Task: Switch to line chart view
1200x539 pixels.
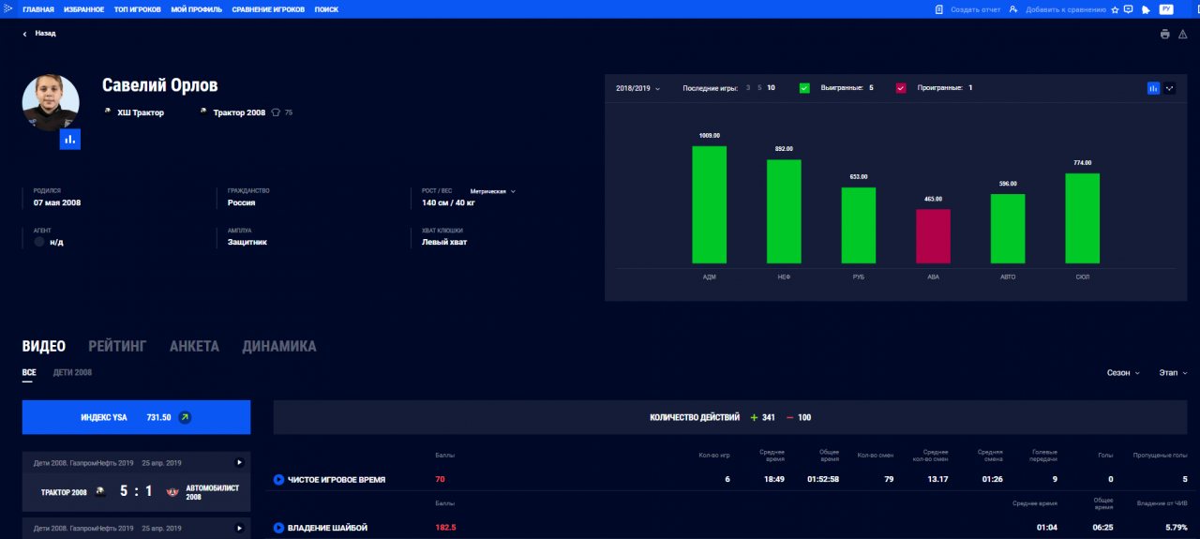Action: pos(1169,88)
